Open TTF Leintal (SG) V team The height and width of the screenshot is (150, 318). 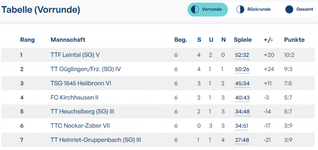pos(75,55)
